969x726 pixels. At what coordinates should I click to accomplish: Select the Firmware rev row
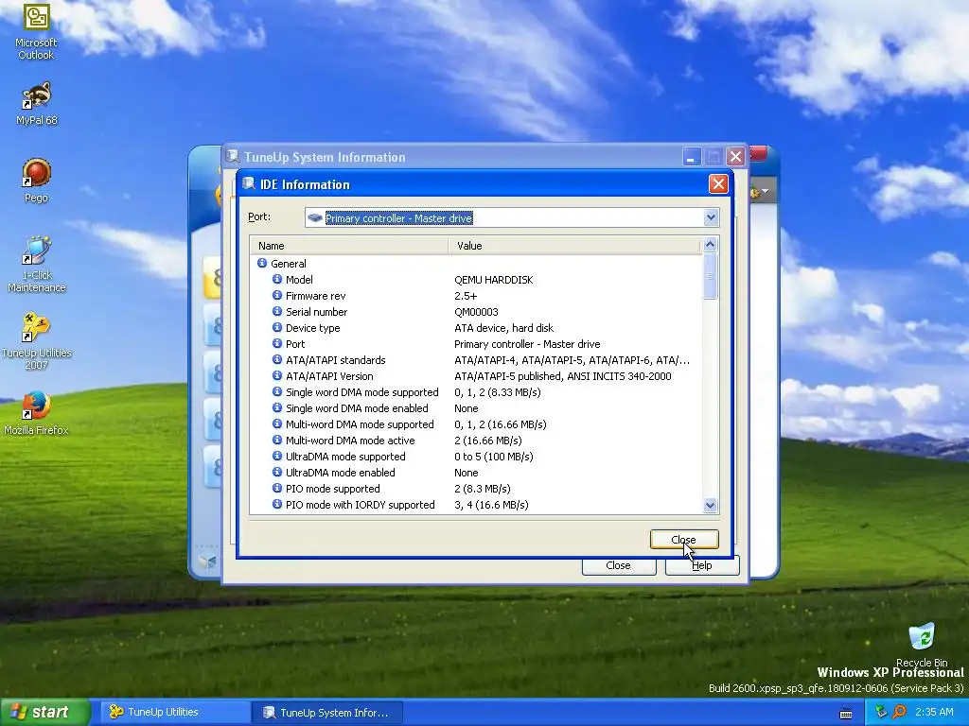[x=476, y=296]
